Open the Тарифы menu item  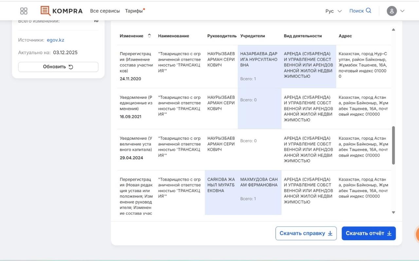point(134,11)
